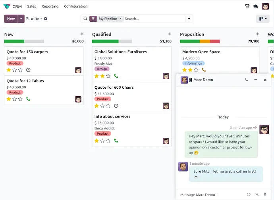
Task: Click voice message microphone icon
Action: pos(265,194)
